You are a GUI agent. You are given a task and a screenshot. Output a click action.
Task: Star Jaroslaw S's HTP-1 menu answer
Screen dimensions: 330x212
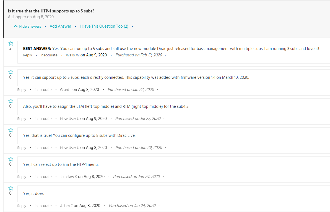(11, 159)
